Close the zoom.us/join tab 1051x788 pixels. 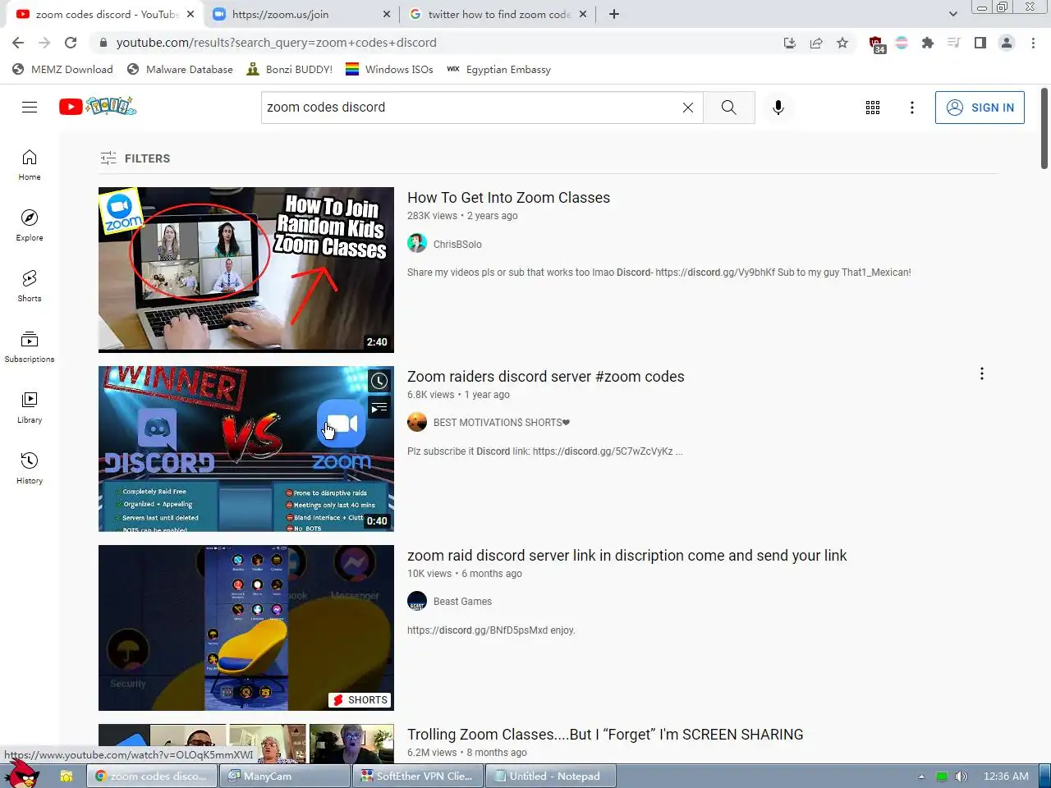pos(388,14)
